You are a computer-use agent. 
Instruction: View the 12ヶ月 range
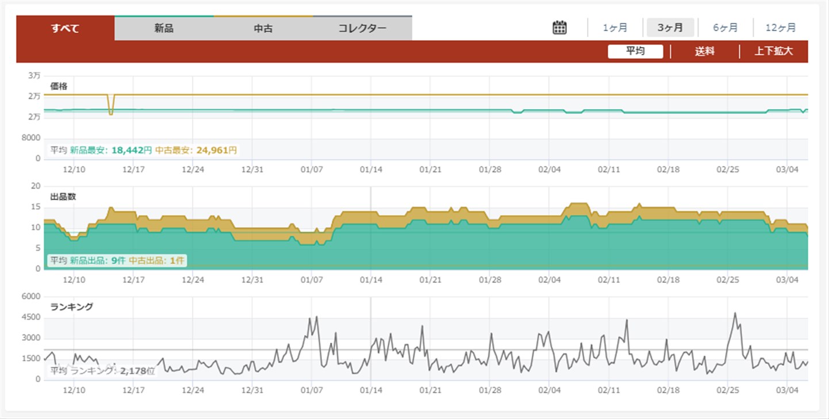[x=781, y=28]
